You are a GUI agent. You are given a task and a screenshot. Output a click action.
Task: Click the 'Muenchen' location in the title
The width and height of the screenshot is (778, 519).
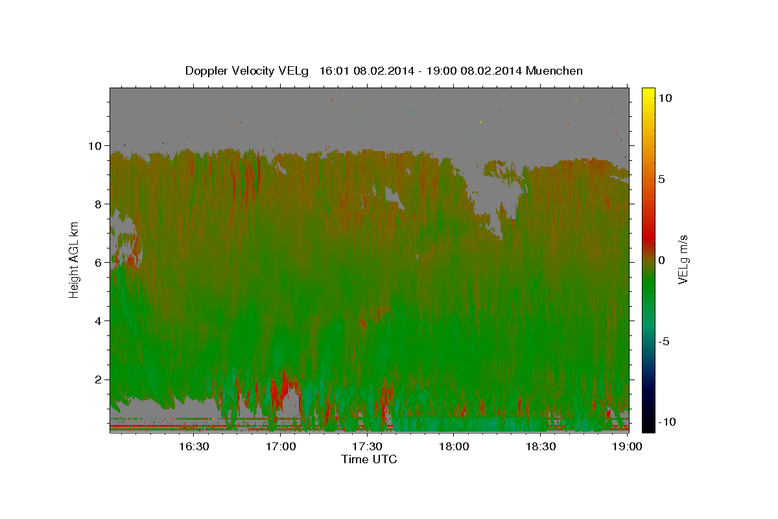tap(554, 71)
